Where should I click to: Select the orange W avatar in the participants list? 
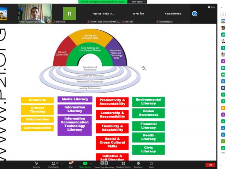[x=223, y=108]
